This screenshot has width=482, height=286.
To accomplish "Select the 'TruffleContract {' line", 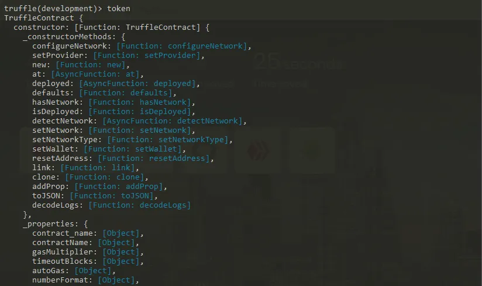I will point(44,18).
